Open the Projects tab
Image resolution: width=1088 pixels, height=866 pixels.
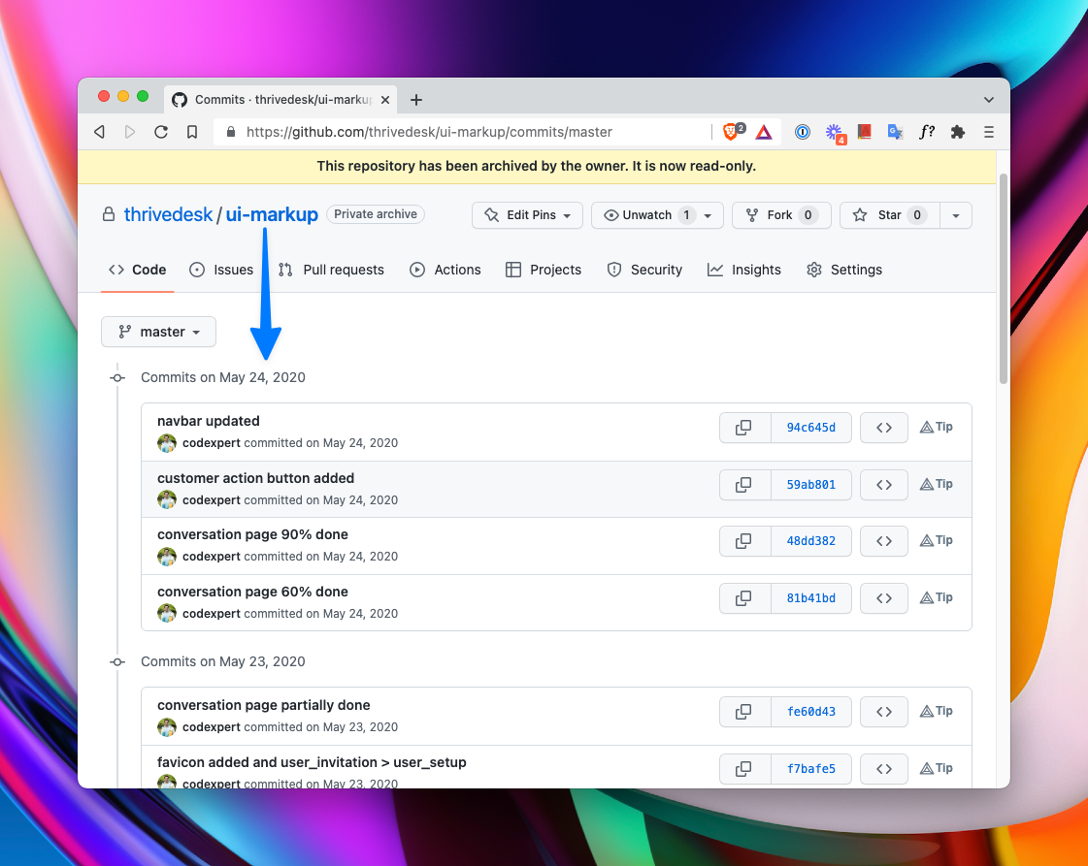544,270
